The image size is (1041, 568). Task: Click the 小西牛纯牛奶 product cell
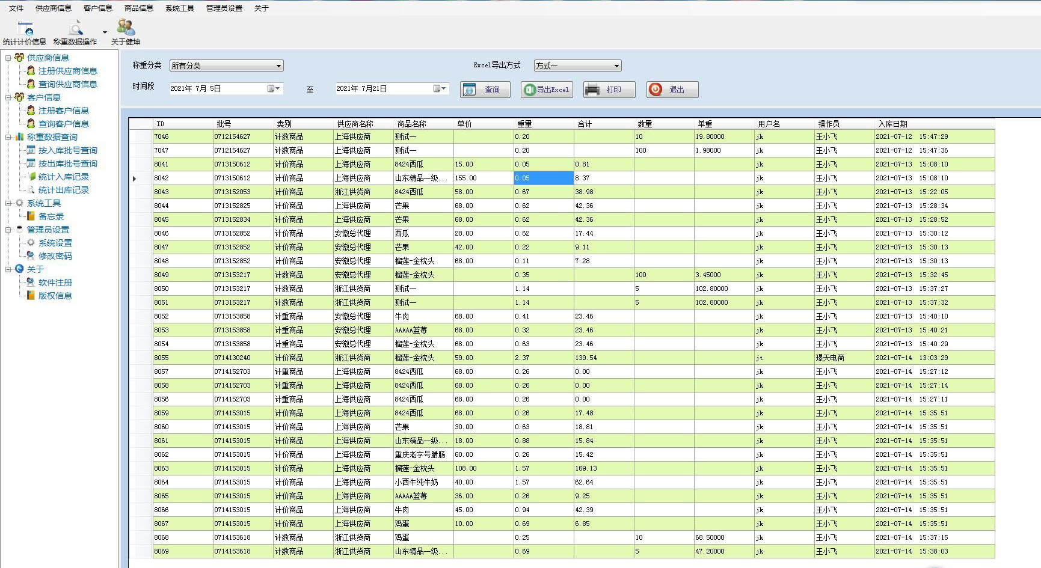423,483
